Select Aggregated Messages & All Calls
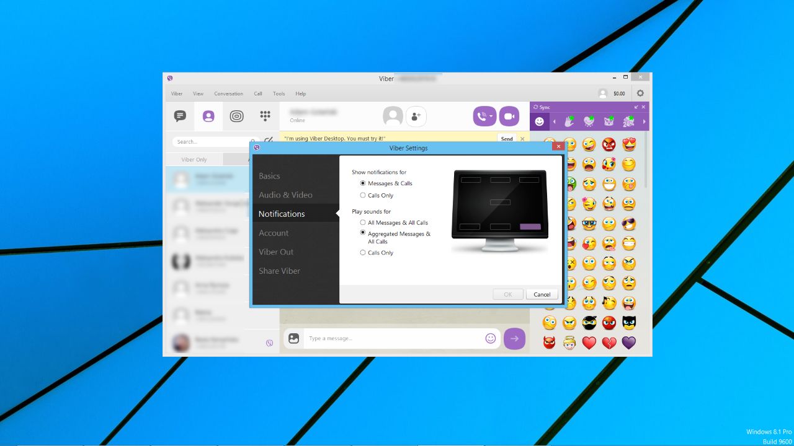Image resolution: width=794 pixels, height=446 pixels. tap(363, 233)
